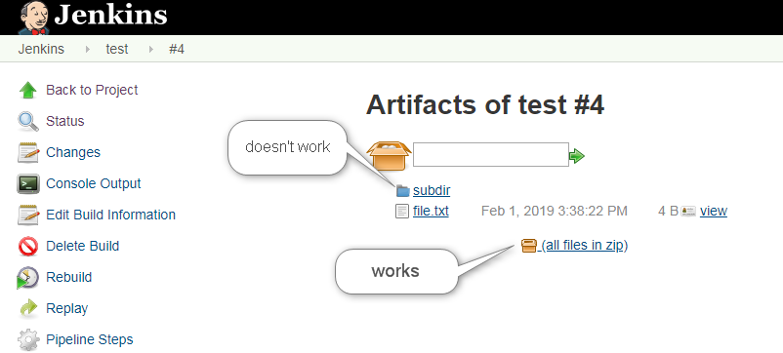Click the green go arrow beside the path field

click(x=577, y=156)
